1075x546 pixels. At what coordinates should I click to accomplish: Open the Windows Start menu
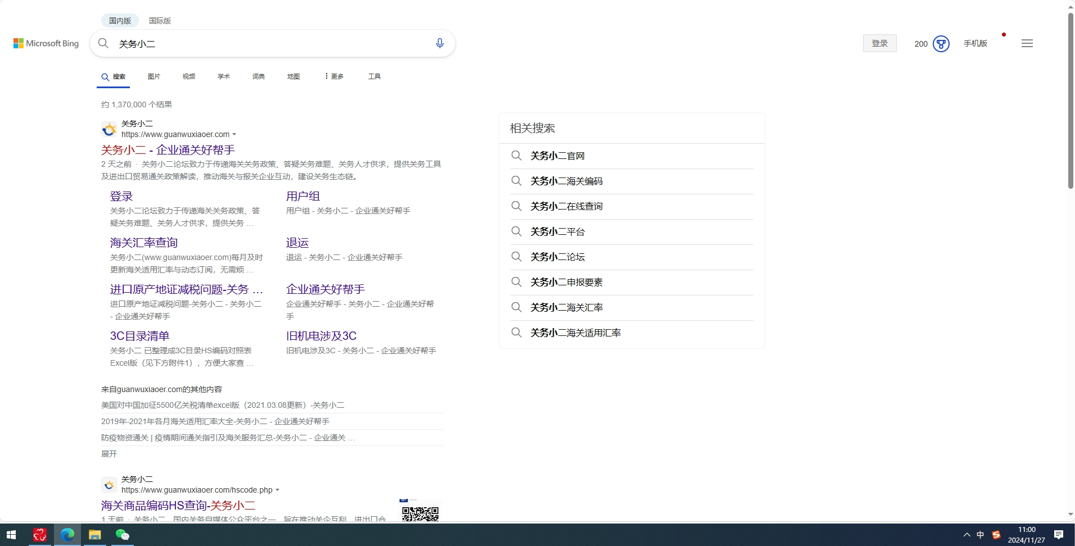11,535
